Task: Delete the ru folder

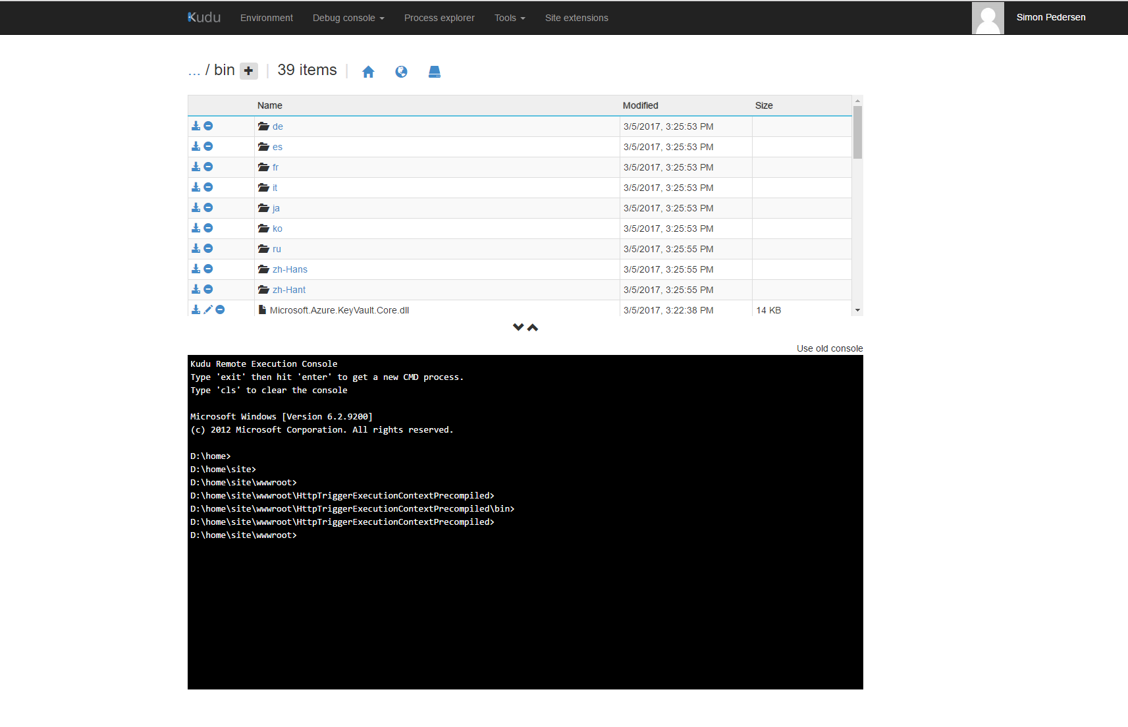Action: pyautogui.click(x=208, y=248)
